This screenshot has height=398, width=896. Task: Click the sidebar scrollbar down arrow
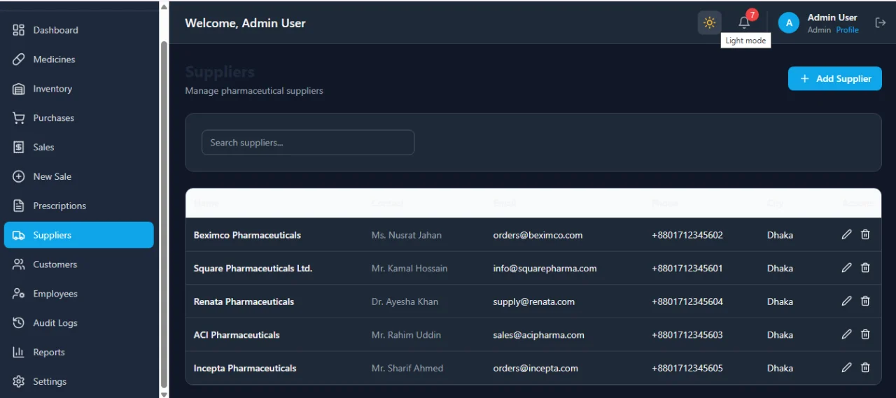164,394
